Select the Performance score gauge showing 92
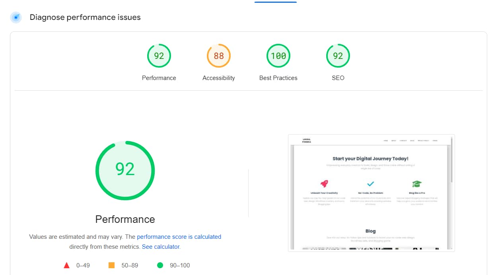This screenshot has height=275, width=494. 159,56
